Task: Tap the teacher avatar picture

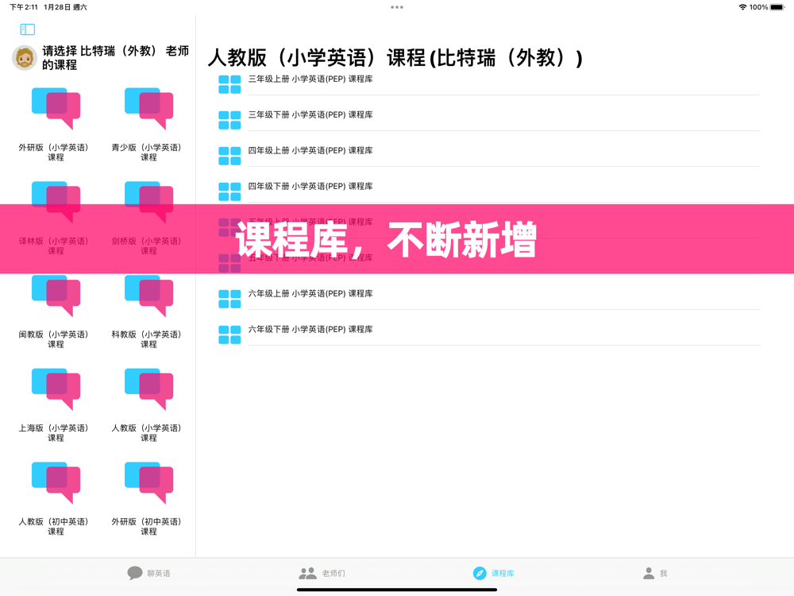Action: (25, 58)
